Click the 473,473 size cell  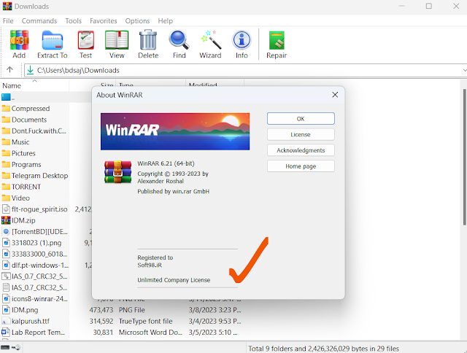101,310
